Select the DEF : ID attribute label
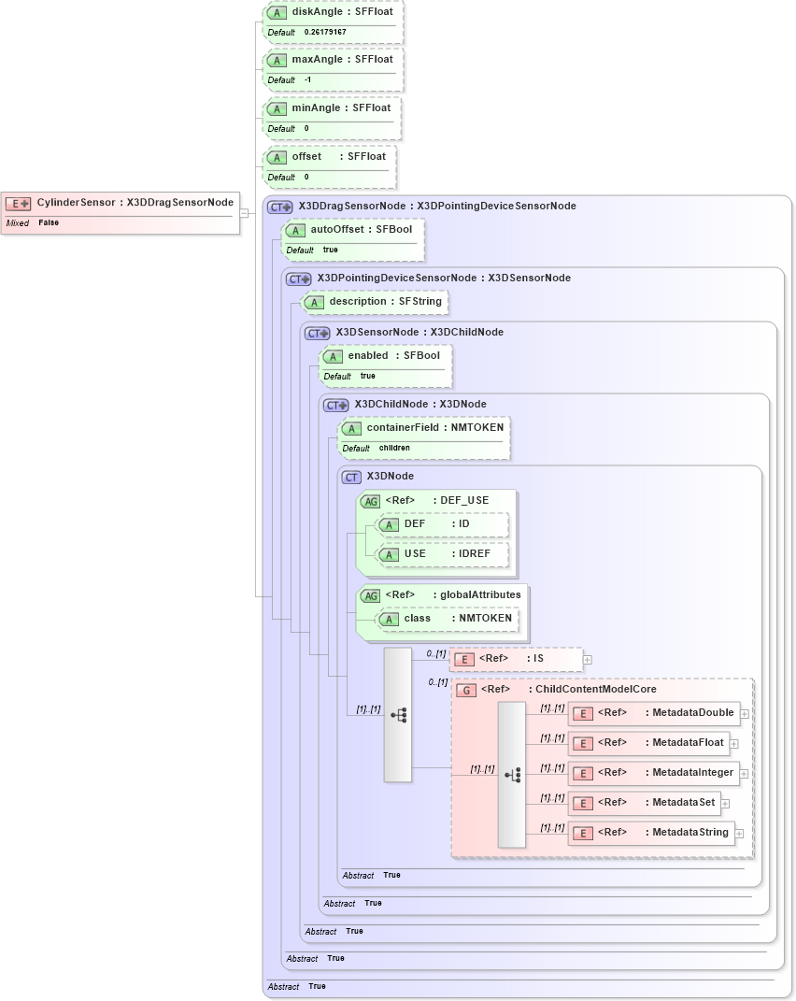 [436, 524]
